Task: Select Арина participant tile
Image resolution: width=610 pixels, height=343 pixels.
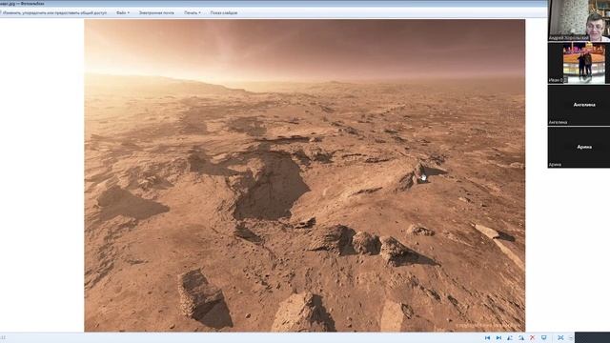Action: click(x=579, y=148)
